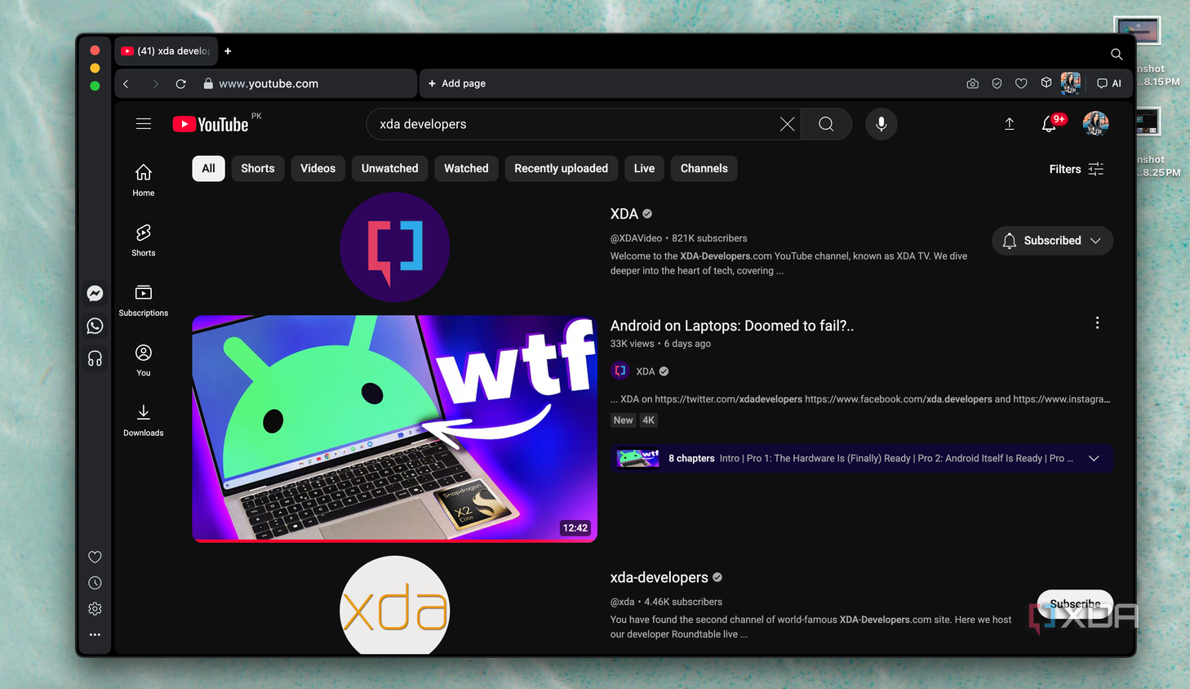Open the xda-developers channel title
Image resolution: width=1190 pixels, height=689 pixels.
[659, 577]
